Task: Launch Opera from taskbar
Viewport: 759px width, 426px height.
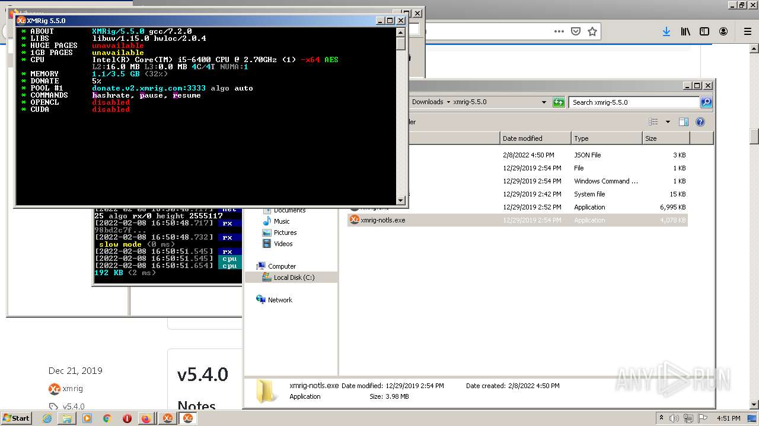Action: [127, 418]
